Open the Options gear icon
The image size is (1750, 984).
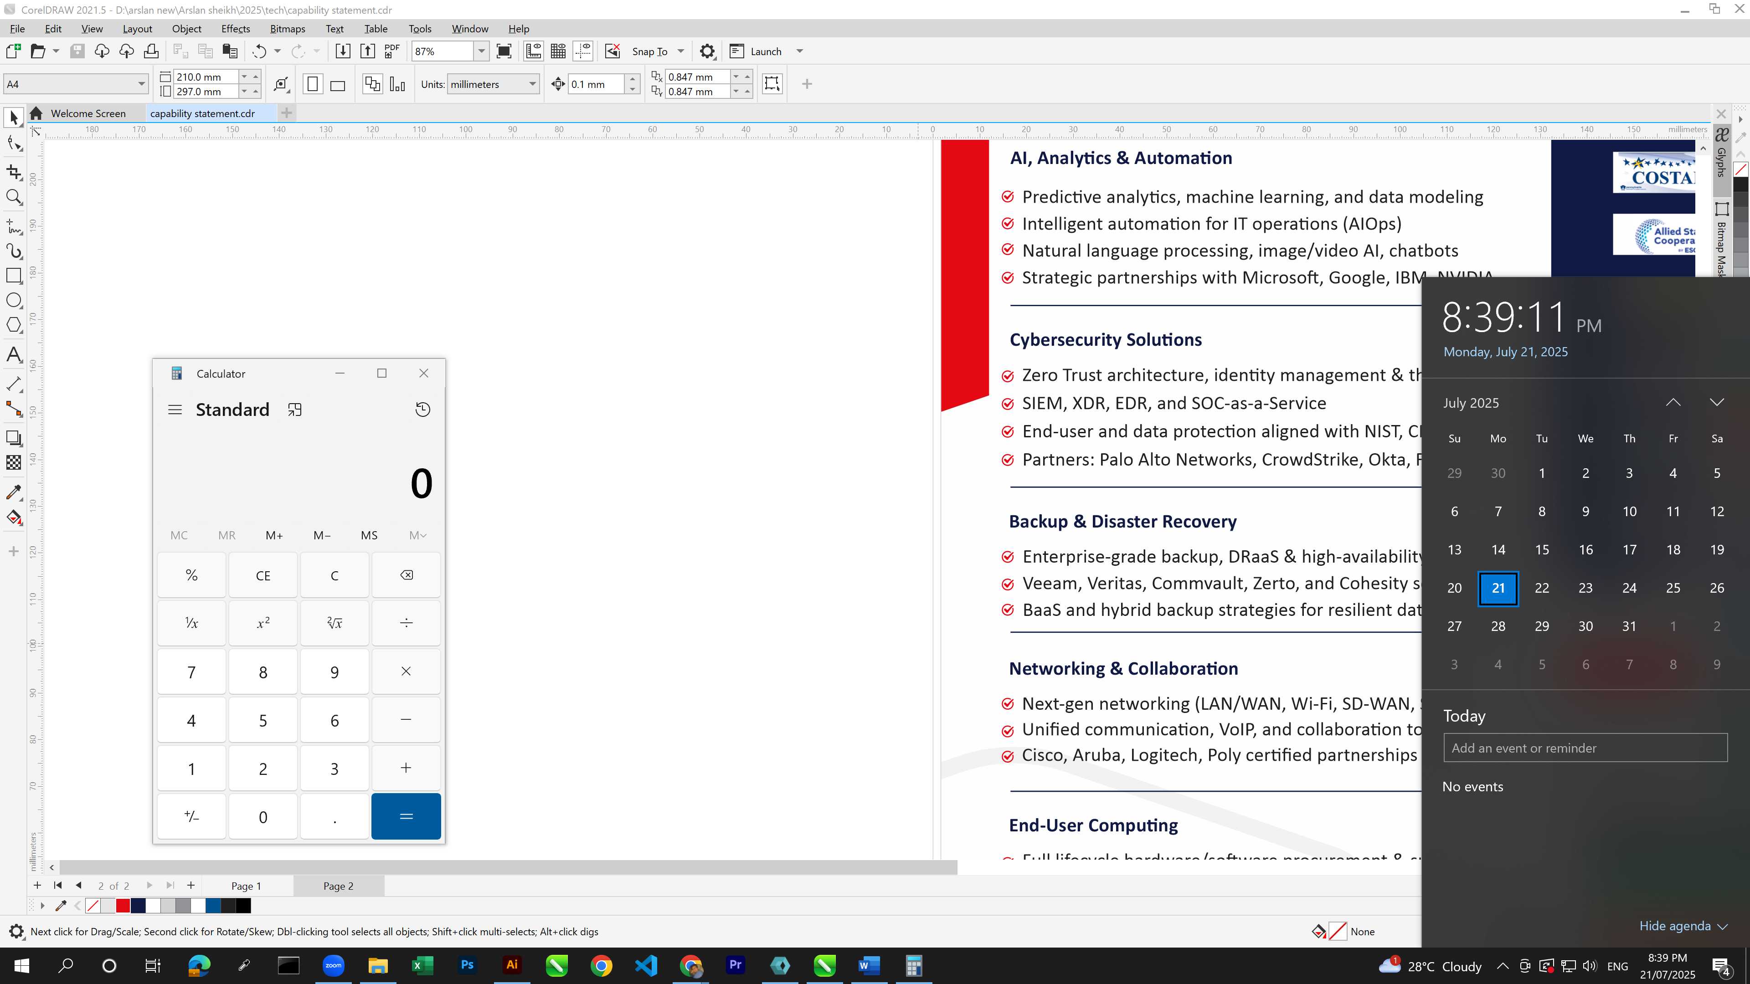coord(707,51)
